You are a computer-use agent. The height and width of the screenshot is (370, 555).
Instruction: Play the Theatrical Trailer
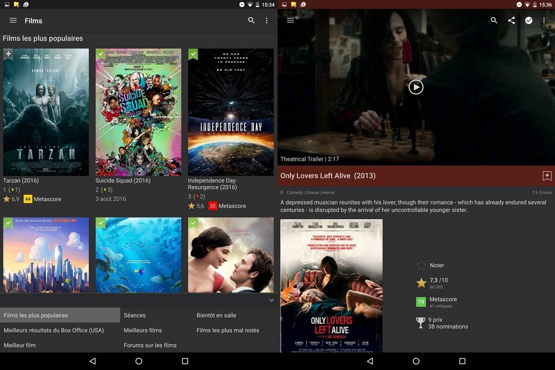[x=416, y=87]
